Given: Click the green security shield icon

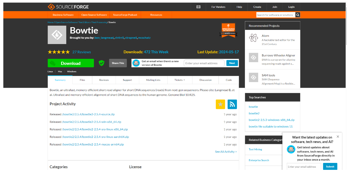Looking at the screenshot, I should tap(101, 63).
